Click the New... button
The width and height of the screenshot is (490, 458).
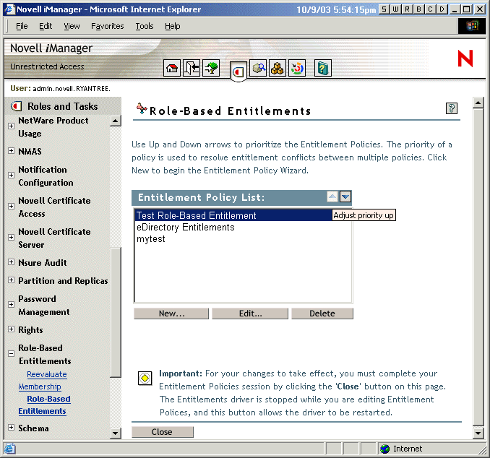point(171,314)
